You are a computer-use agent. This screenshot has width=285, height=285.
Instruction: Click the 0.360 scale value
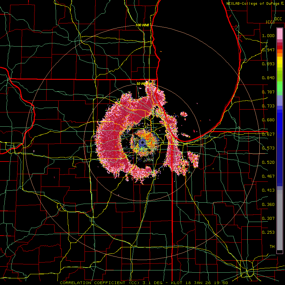click(x=268, y=205)
